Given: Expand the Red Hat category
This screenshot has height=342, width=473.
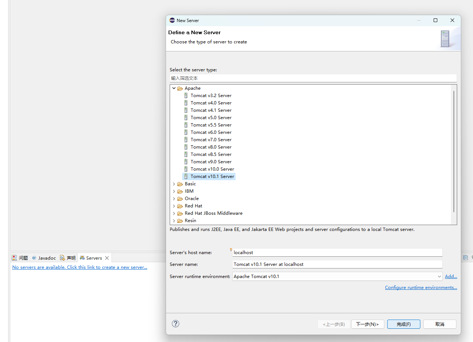Looking at the screenshot, I should [x=174, y=206].
